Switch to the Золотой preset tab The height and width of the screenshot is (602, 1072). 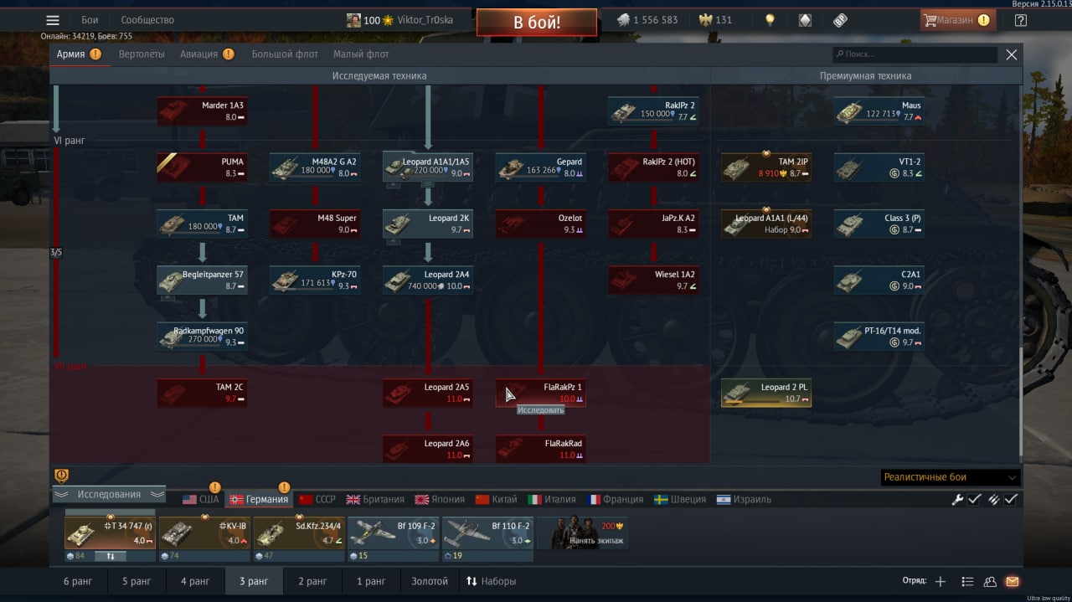coord(430,581)
